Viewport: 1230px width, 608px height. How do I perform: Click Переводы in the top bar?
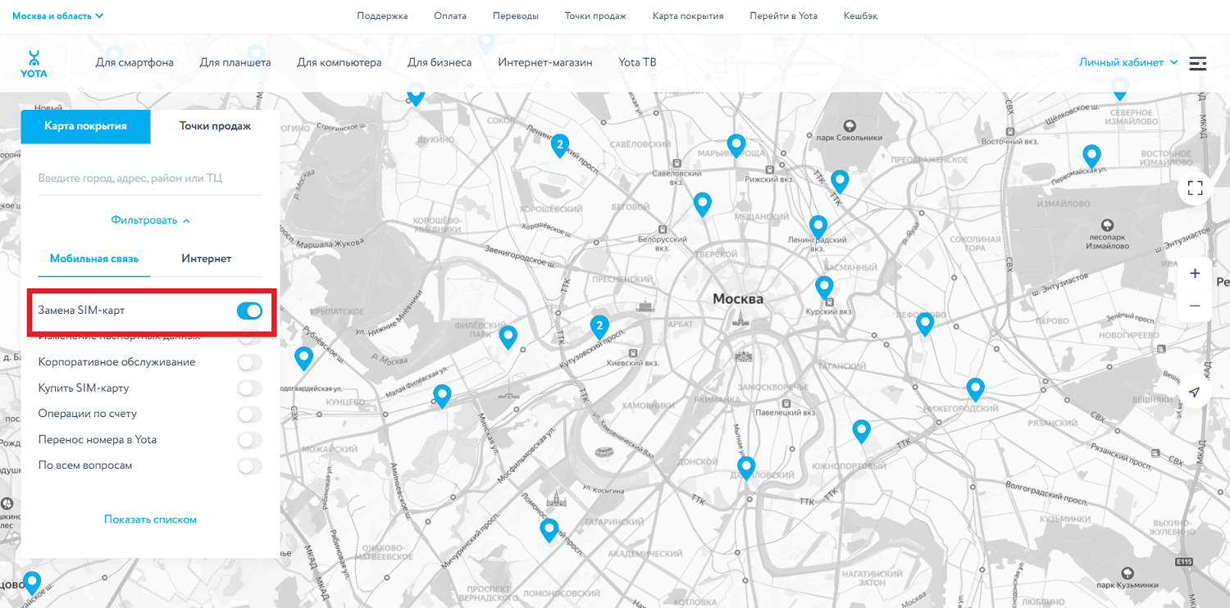point(516,16)
